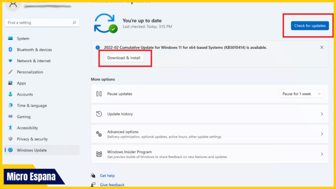Click the Personalization paintbrush icon
This screenshot has height=189, width=336.
click(x=10, y=72)
